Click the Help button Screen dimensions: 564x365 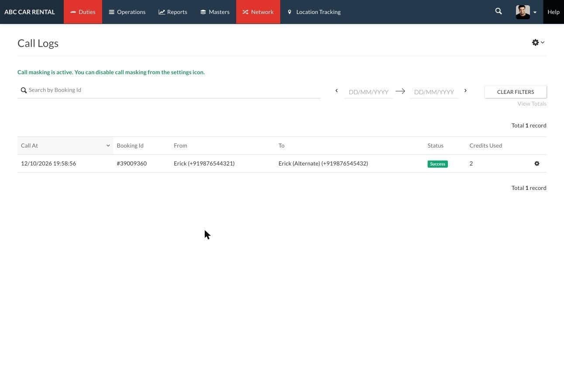click(554, 12)
